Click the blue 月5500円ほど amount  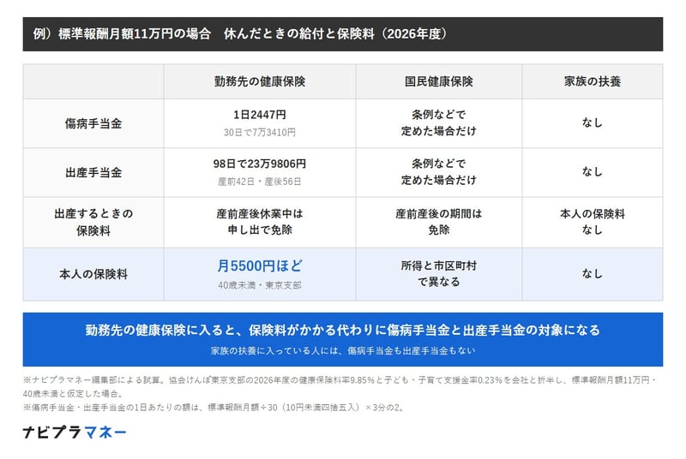(260, 265)
